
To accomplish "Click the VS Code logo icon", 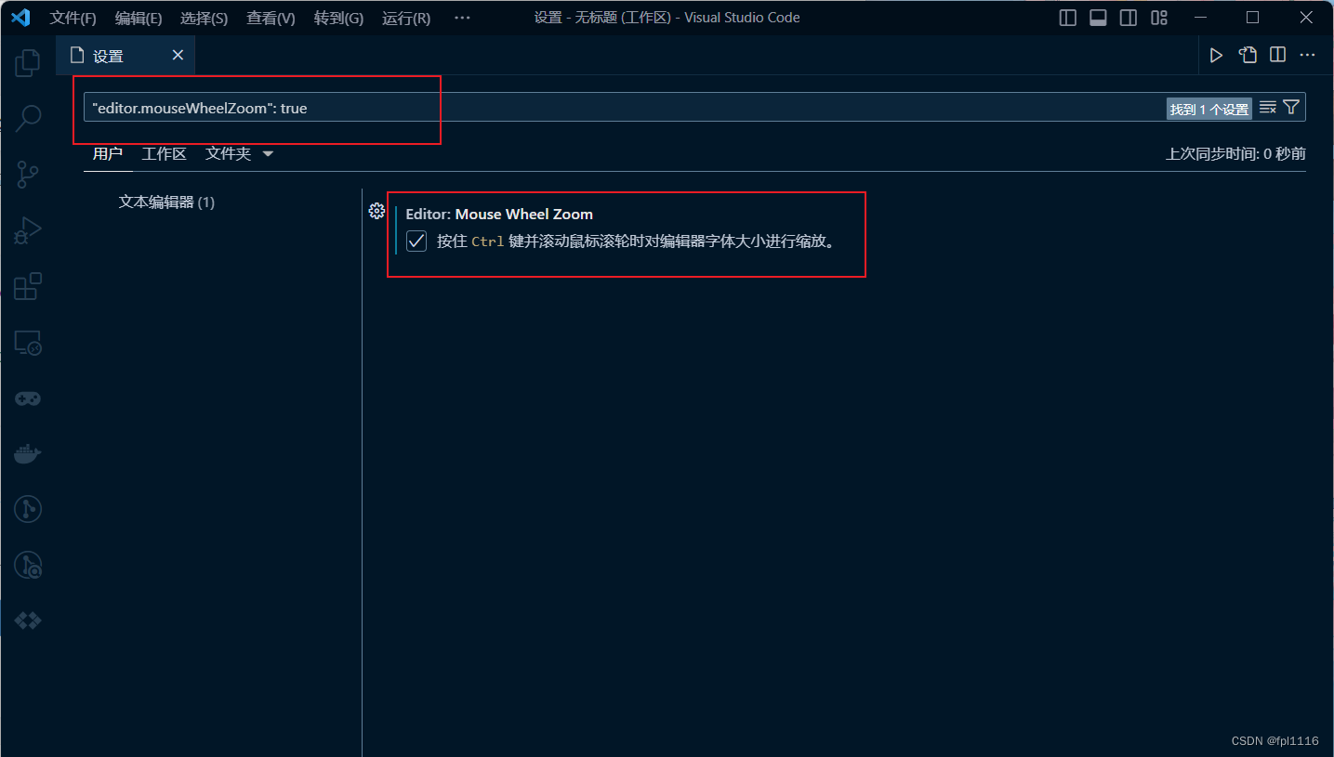I will pos(21,18).
